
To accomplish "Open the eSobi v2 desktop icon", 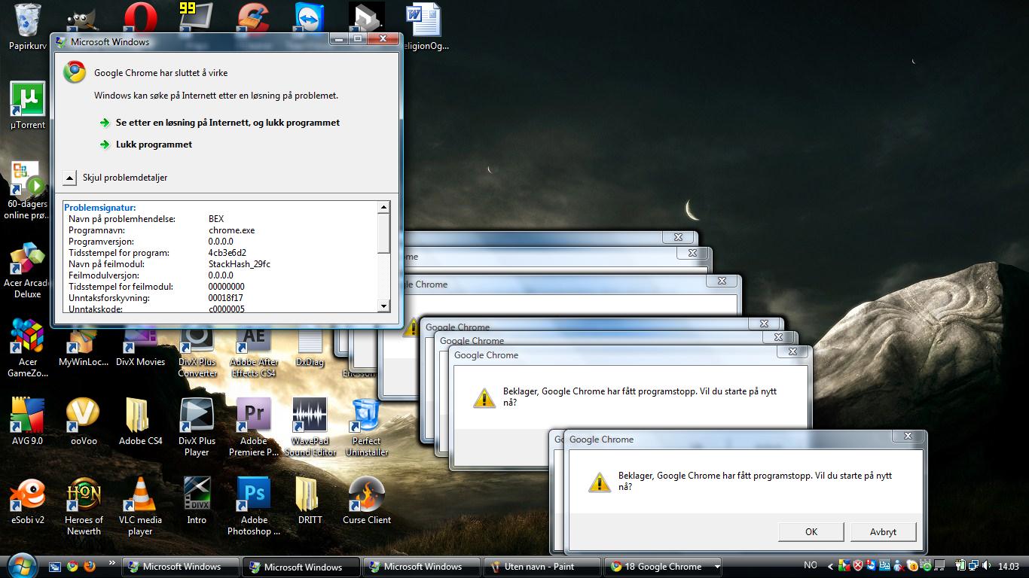I will 28,500.
